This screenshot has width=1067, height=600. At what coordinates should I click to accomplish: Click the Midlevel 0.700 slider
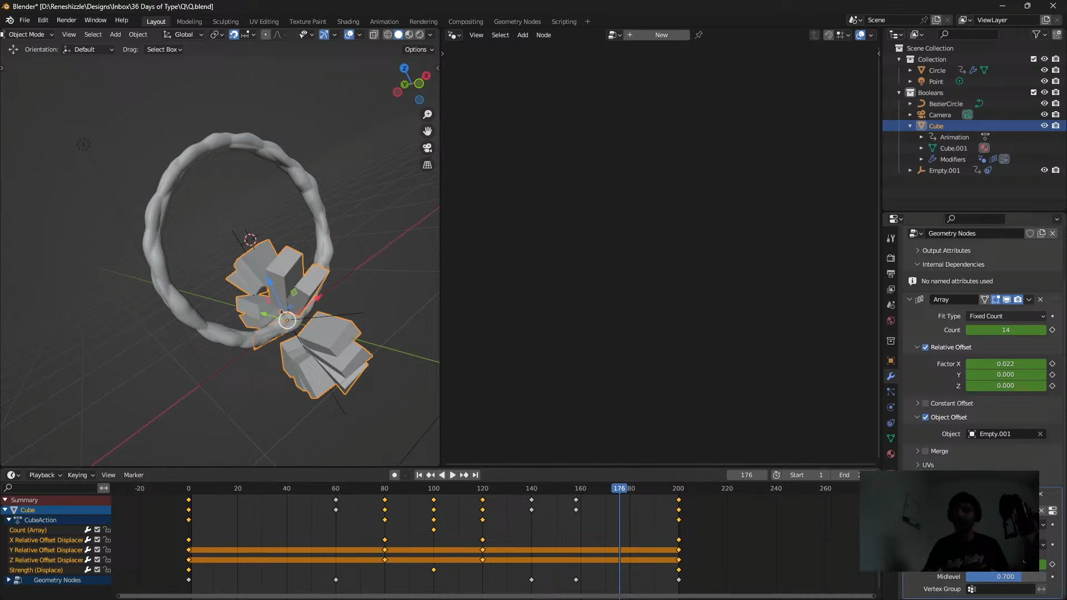coord(1005,577)
